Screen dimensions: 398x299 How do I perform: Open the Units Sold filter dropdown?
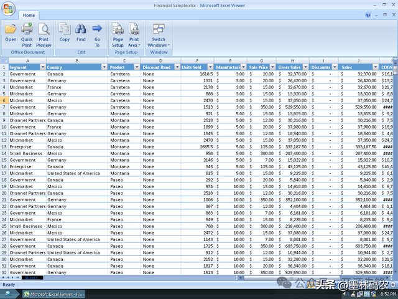[211, 67]
